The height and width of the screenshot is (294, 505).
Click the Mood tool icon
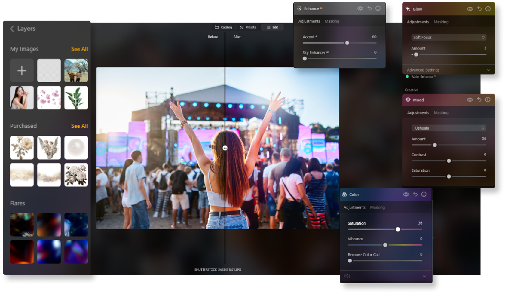pos(408,100)
